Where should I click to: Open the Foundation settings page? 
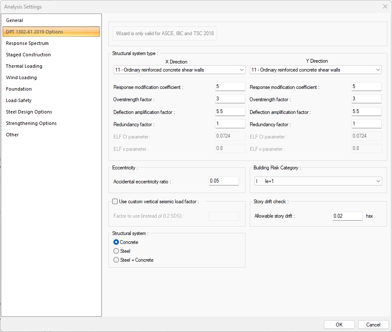(19, 89)
